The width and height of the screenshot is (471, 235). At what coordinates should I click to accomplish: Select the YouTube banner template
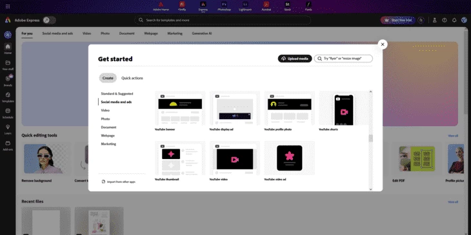coord(180,111)
